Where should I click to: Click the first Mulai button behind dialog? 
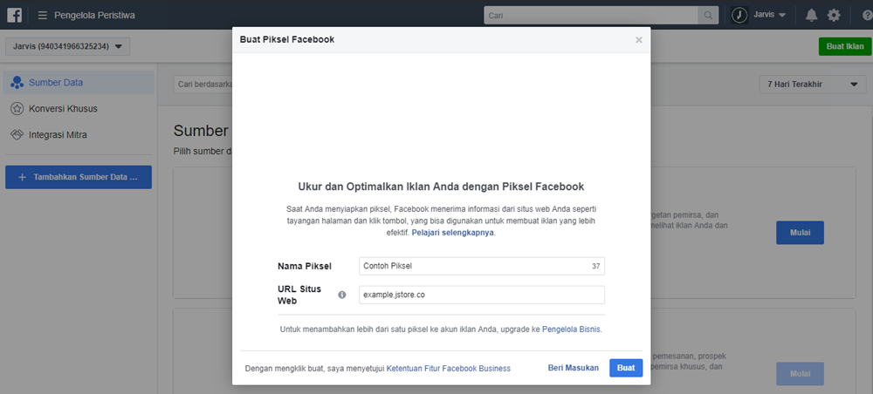[800, 233]
